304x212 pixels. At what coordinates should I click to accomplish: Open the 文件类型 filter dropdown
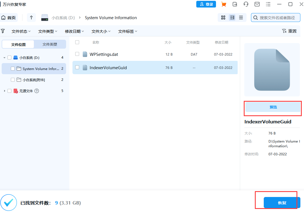48,31
